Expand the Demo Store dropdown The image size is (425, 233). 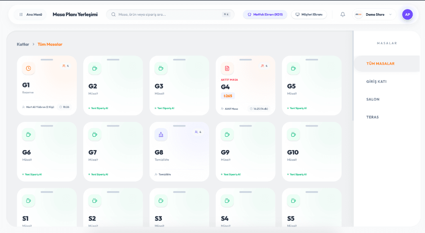390,15
